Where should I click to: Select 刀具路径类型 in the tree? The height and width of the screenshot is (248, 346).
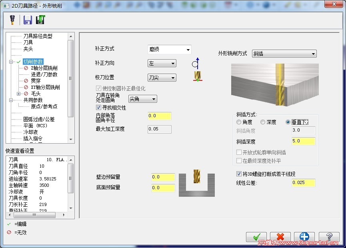[38, 36]
